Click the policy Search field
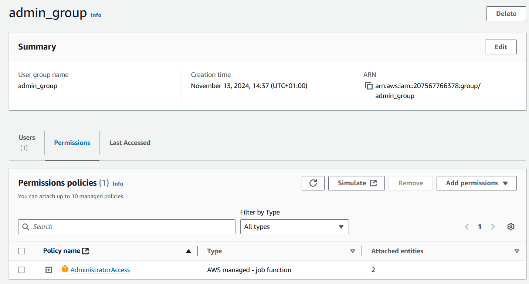The width and height of the screenshot is (529, 284). click(x=127, y=227)
